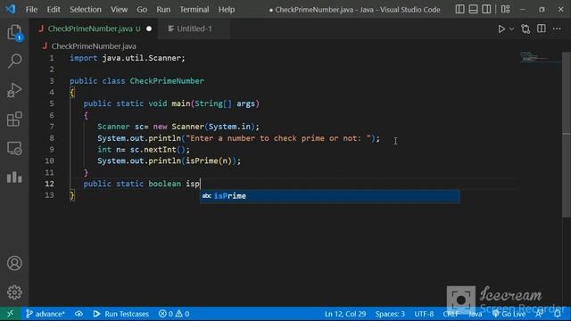The image size is (571, 321).
Task: Toggle the secondary side bar layout
Action: pyautogui.click(x=486, y=9)
